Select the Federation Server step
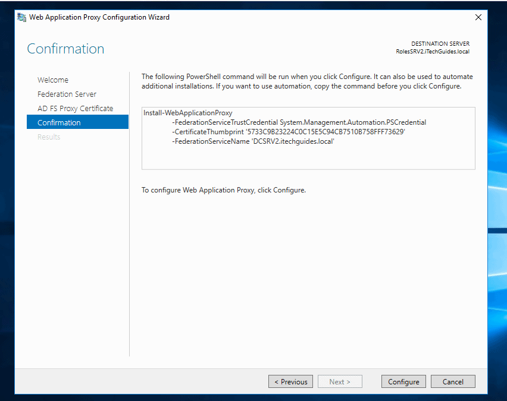The width and height of the screenshot is (507, 401). click(68, 94)
